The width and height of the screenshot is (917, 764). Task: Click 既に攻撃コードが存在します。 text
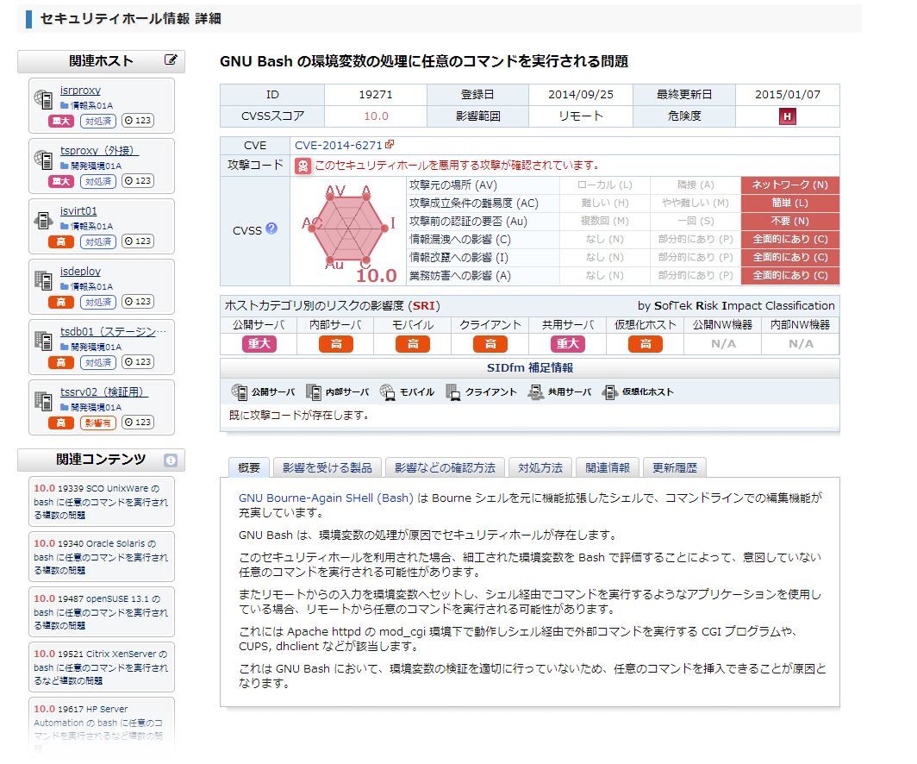pos(299,416)
